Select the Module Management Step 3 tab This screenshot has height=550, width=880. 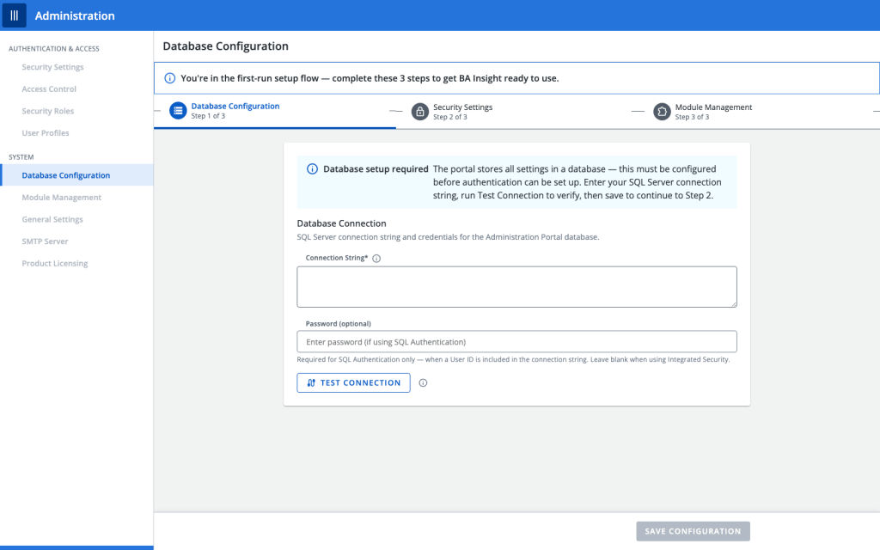pos(759,112)
